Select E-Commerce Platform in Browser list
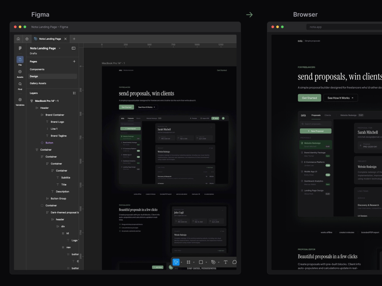Image resolution: width=382 pixels, height=286 pixels. 316,164
